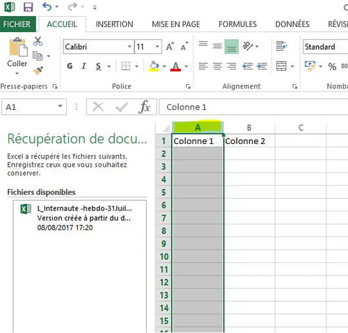Screen dimensions: 348x333
Task: Align text left
Action: (203, 66)
